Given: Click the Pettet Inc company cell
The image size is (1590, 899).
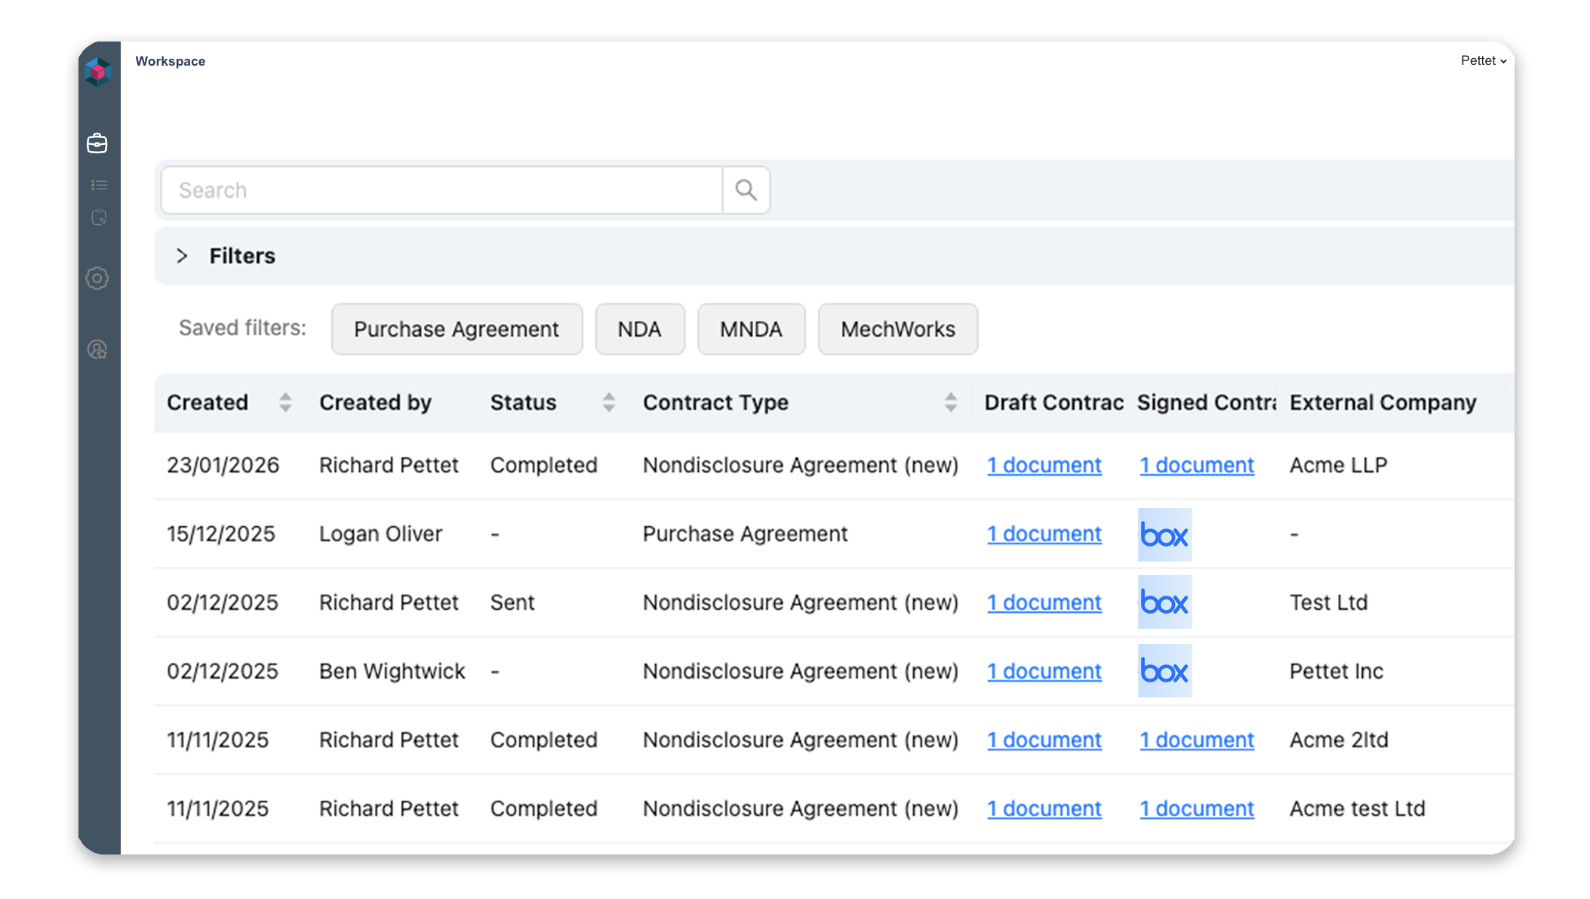Looking at the screenshot, I should coord(1336,671).
